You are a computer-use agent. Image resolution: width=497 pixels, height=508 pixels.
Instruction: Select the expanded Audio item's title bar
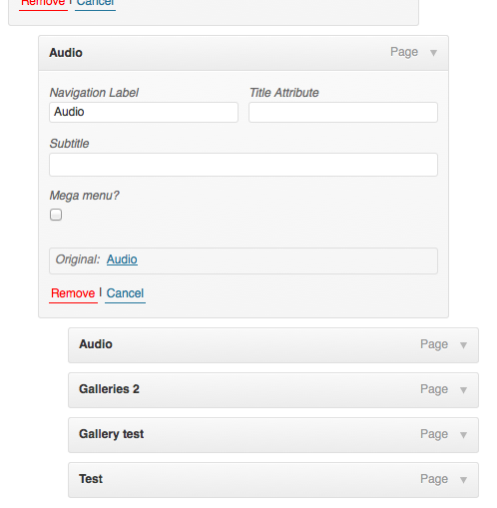(244, 53)
